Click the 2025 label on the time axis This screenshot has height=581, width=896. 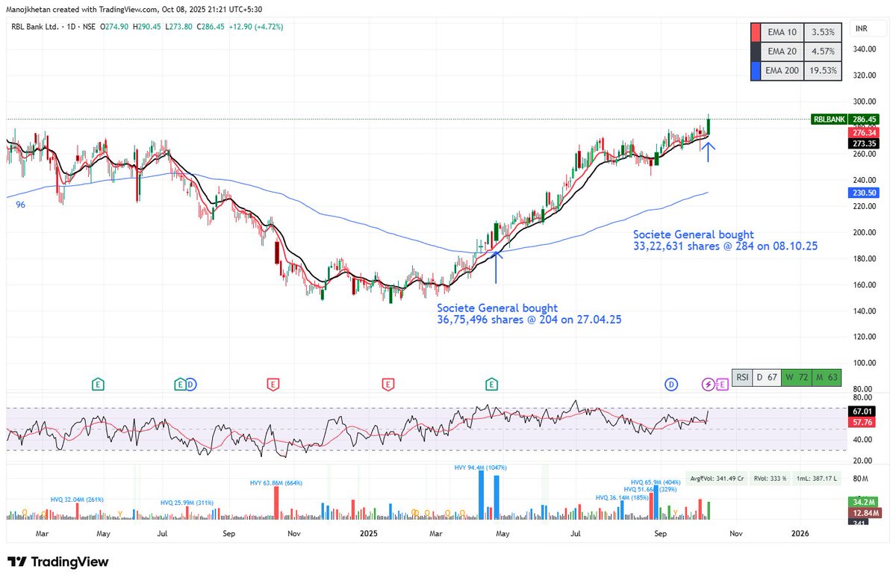click(370, 534)
